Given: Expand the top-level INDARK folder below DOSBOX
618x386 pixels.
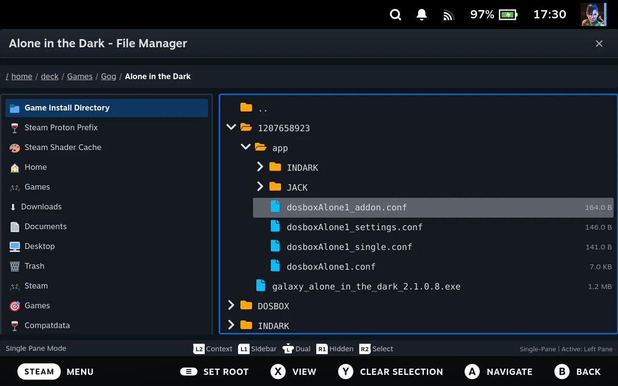Looking at the screenshot, I should 231,325.
